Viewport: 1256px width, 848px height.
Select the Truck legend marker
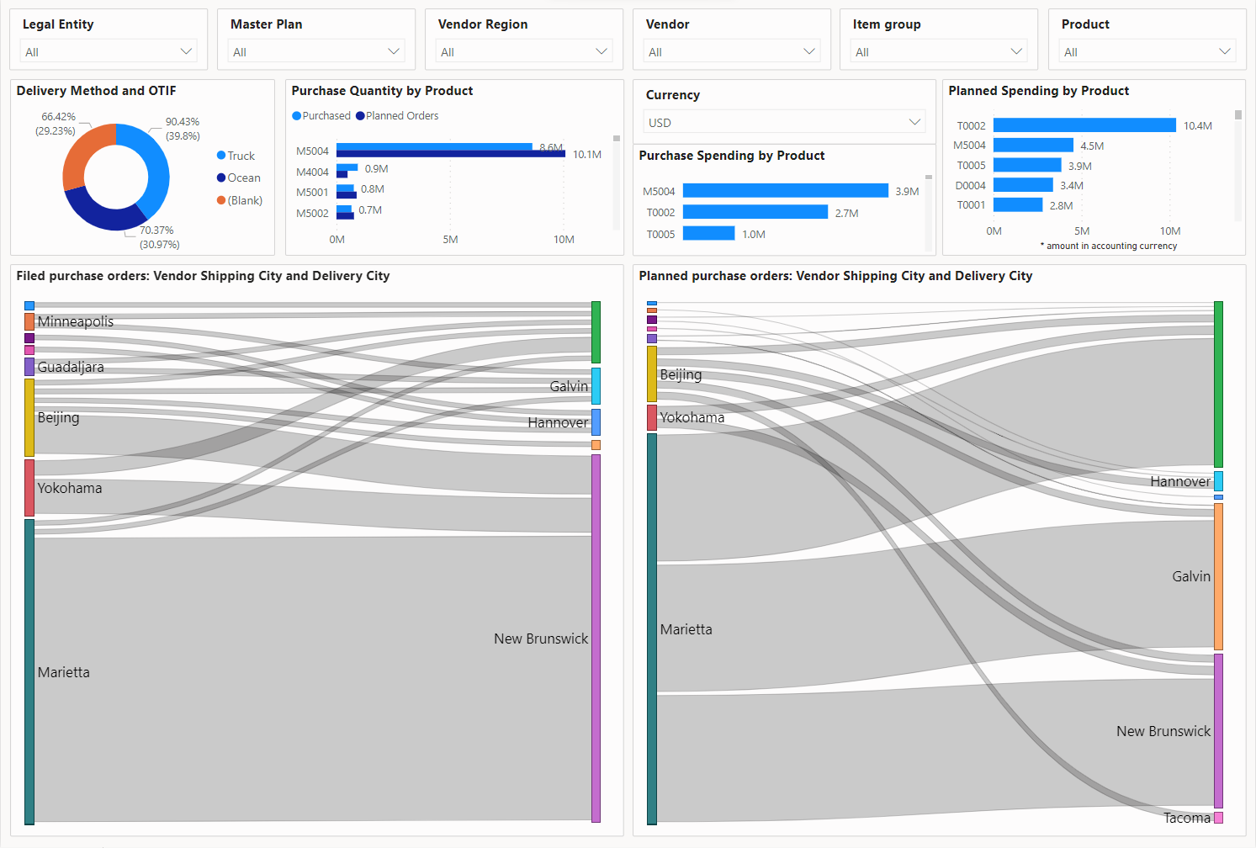point(221,156)
